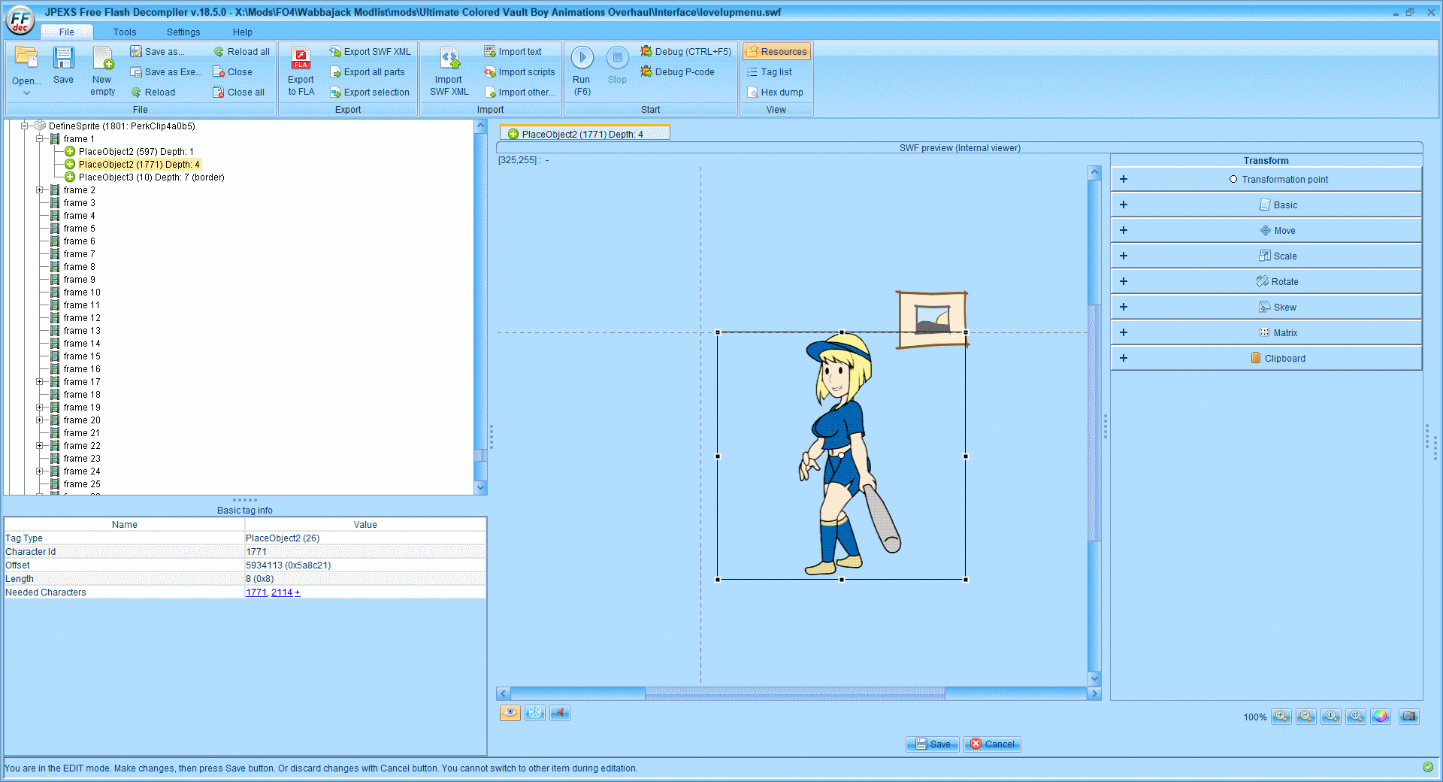Start Debug P-code
The image size is (1443, 782).
click(x=677, y=72)
